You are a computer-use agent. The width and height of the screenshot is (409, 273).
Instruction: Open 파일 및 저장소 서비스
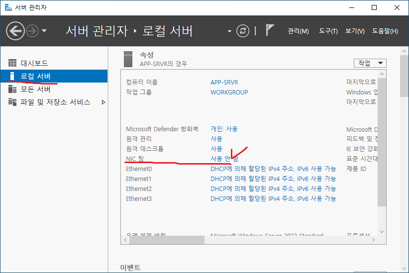point(54,102)
